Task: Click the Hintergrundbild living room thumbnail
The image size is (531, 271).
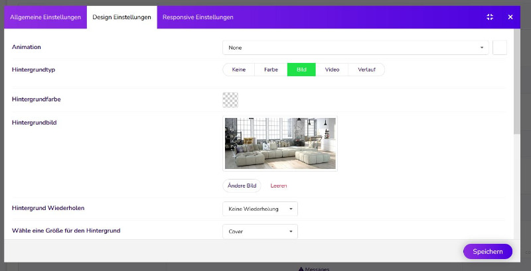Action: coord(280,143)
